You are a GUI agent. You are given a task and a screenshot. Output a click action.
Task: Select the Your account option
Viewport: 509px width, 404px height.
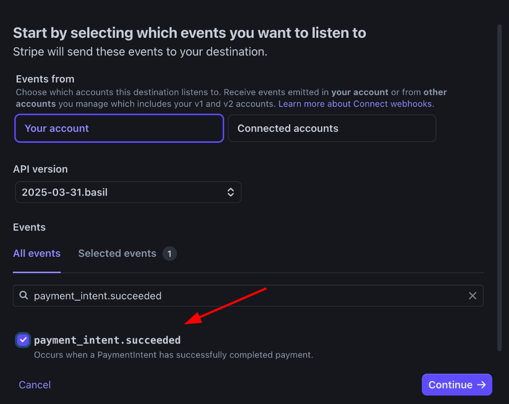pyautogui.click(x=119, y=128)
